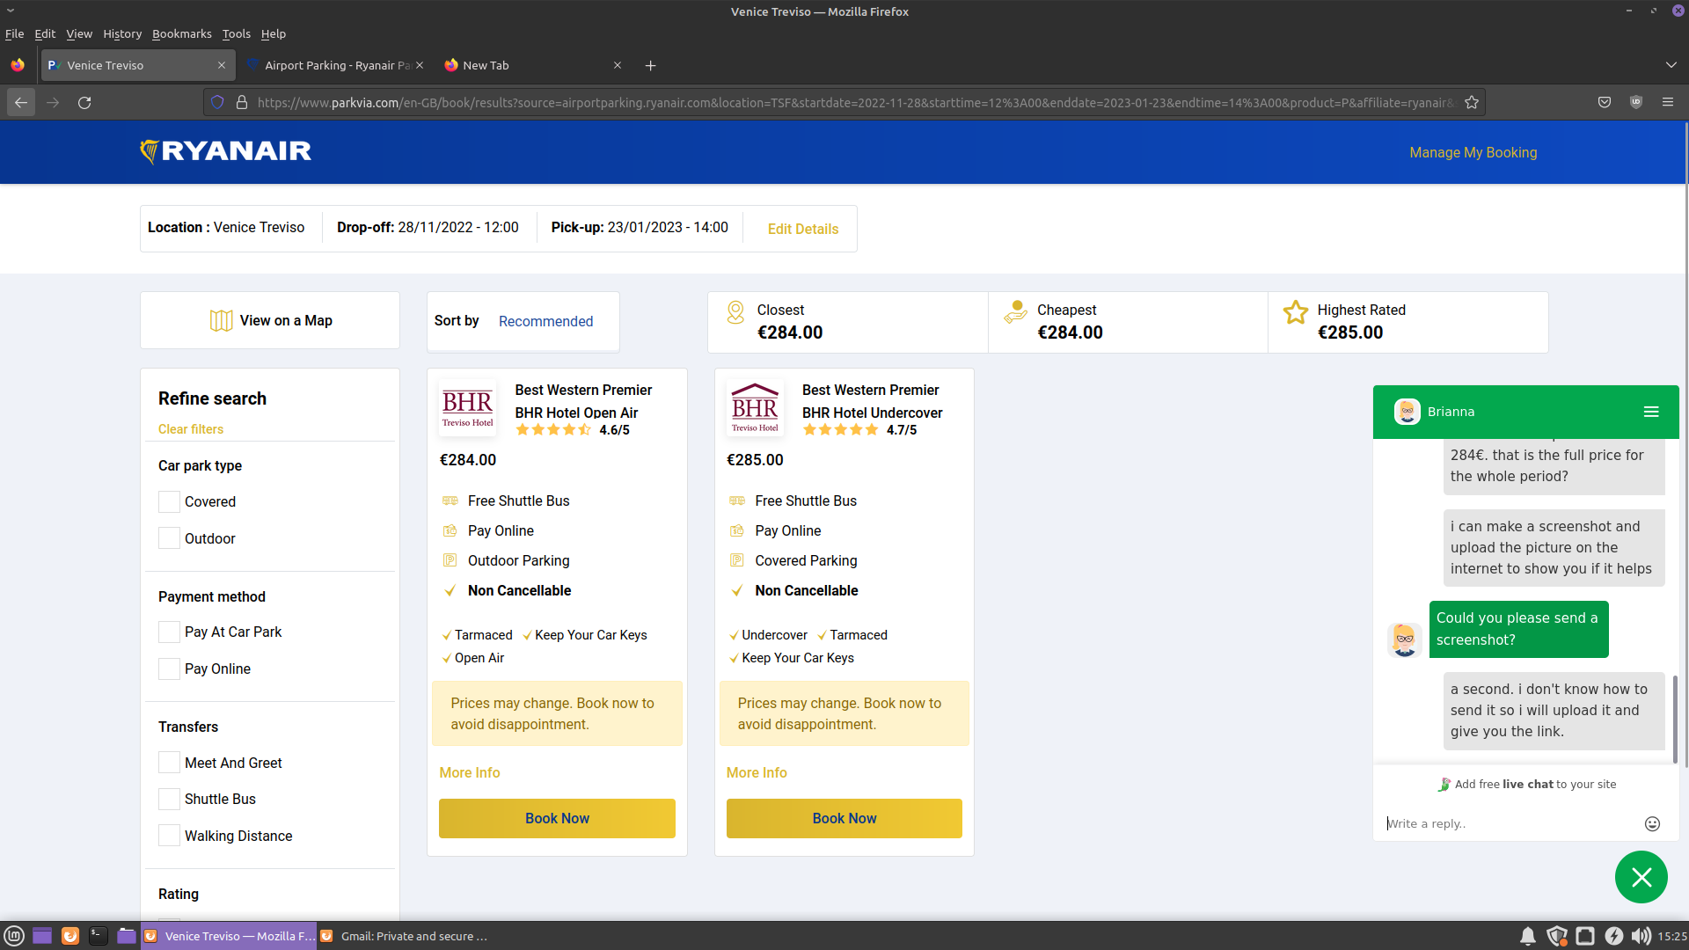
Task: Tick the Covered car park checkbox
Action: [x=169, y=502]
